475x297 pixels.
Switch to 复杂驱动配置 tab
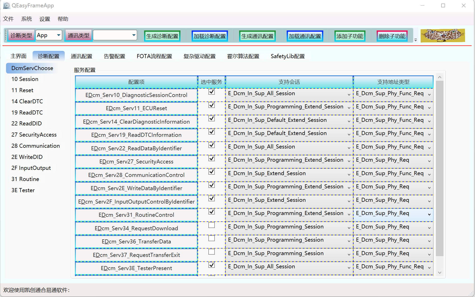tap(200, 56)
